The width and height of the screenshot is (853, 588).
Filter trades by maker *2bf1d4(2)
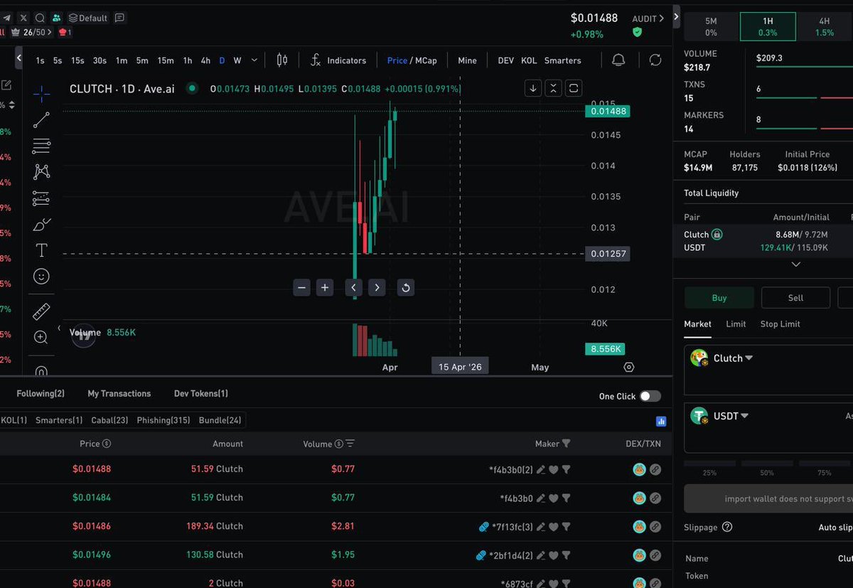coord(567,555)
